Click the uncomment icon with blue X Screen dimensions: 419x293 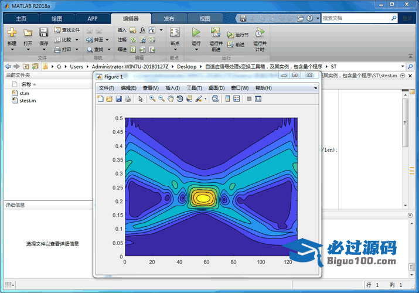tap(142, 40)
